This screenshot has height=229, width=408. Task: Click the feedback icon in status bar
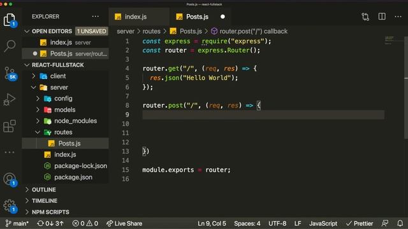[x=385, y=223]
